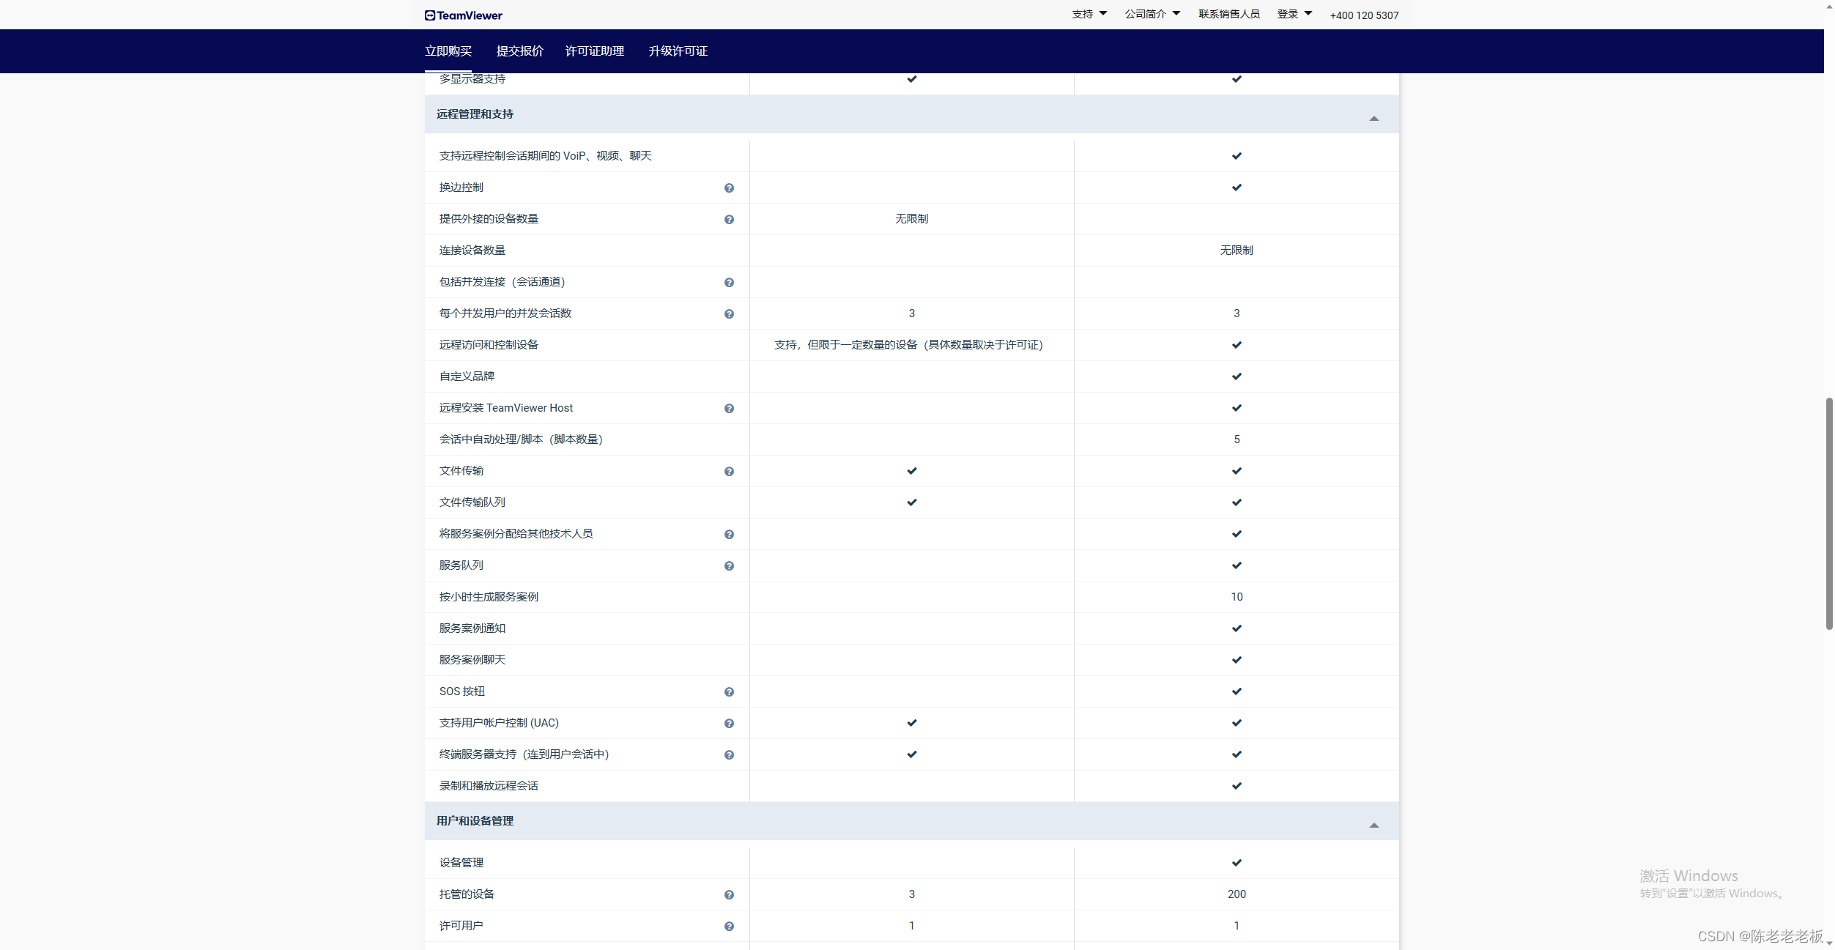The width and height of the screenshot is (1835, 950).
Task: Click the 多显示器支持 row label
Action: [472, 79]
